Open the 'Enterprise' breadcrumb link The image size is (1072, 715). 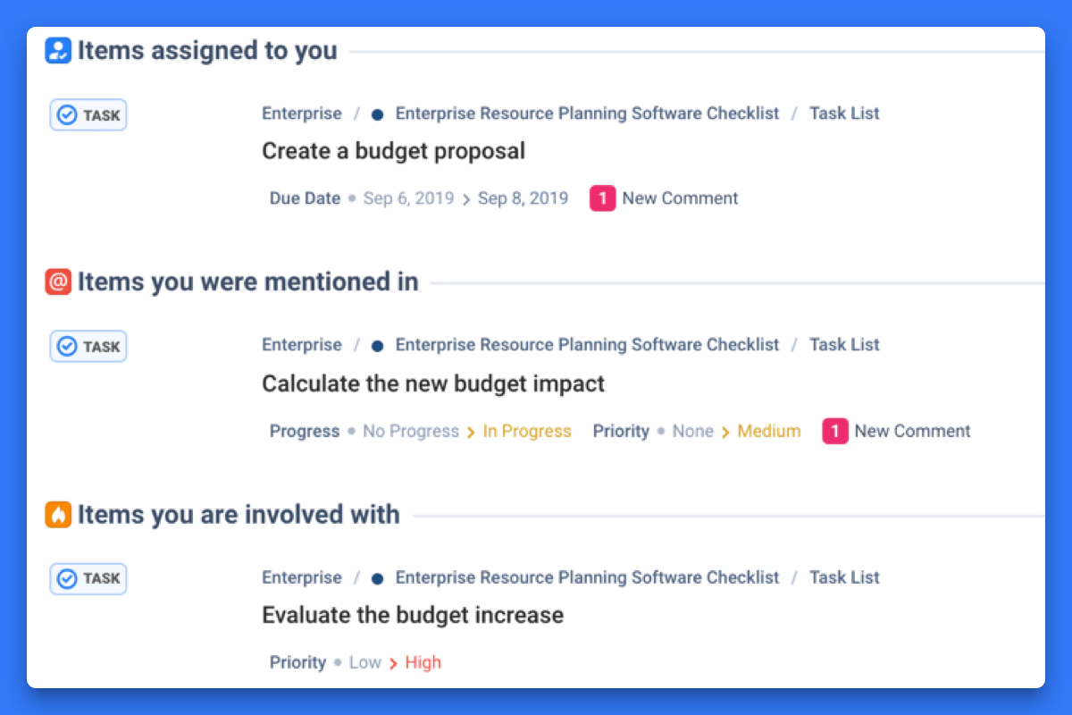(x=301, y=113)
